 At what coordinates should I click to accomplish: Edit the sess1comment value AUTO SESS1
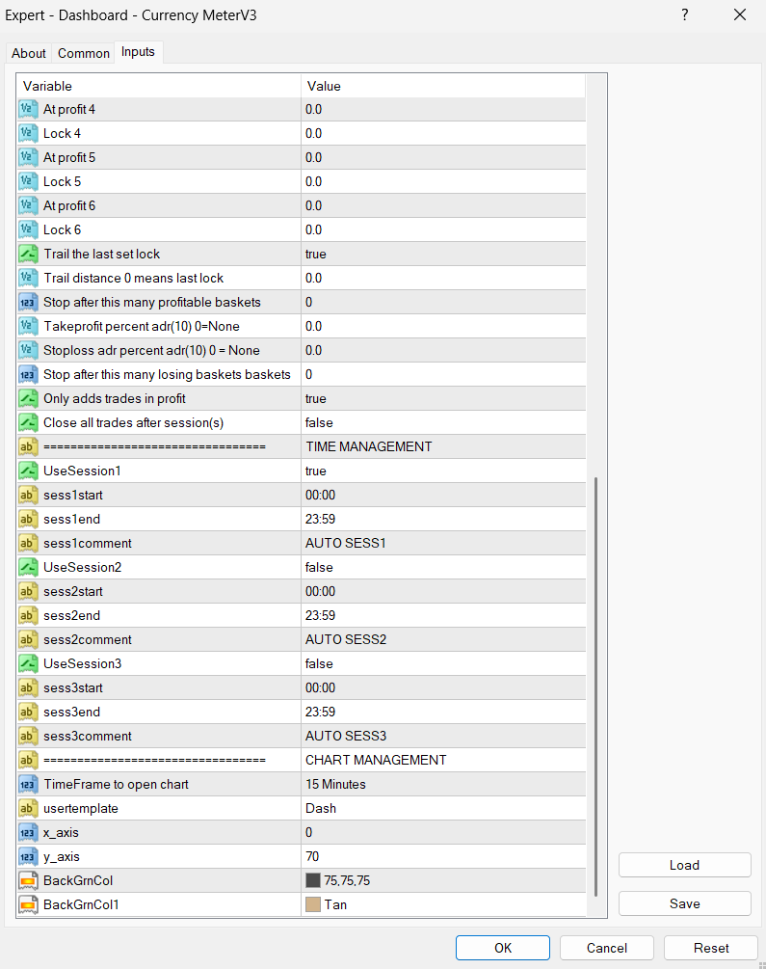click(x=443, y=543)
